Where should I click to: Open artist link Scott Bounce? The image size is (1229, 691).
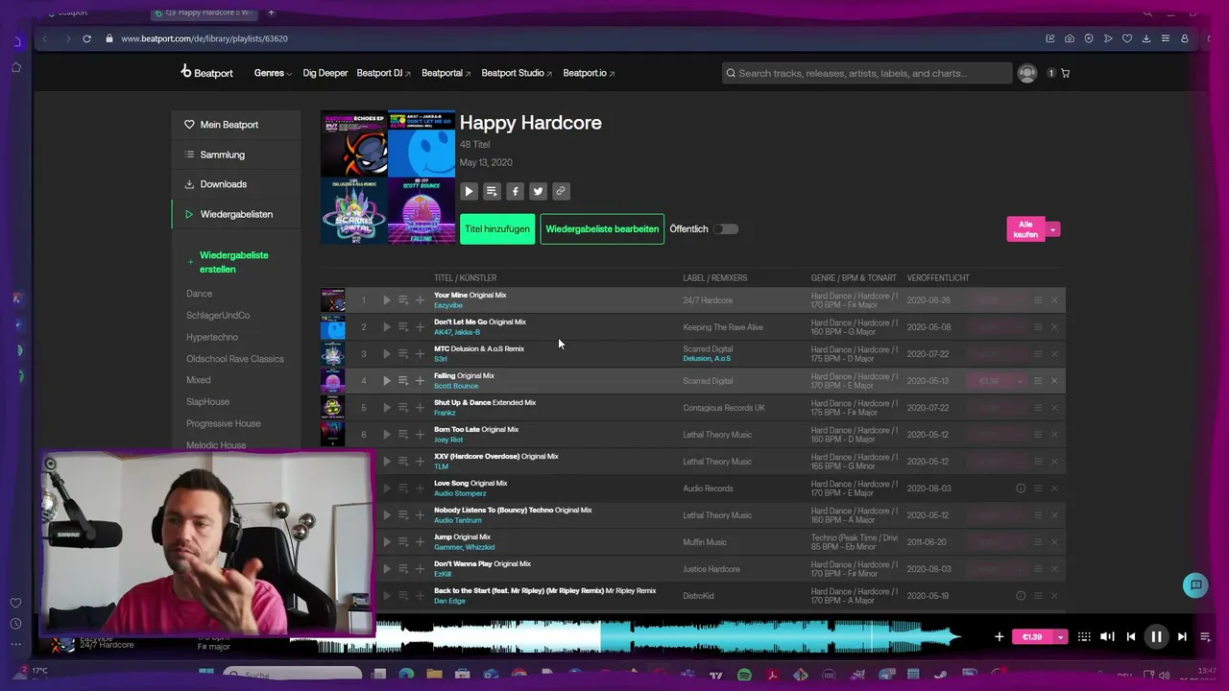(x=456, y=386)
